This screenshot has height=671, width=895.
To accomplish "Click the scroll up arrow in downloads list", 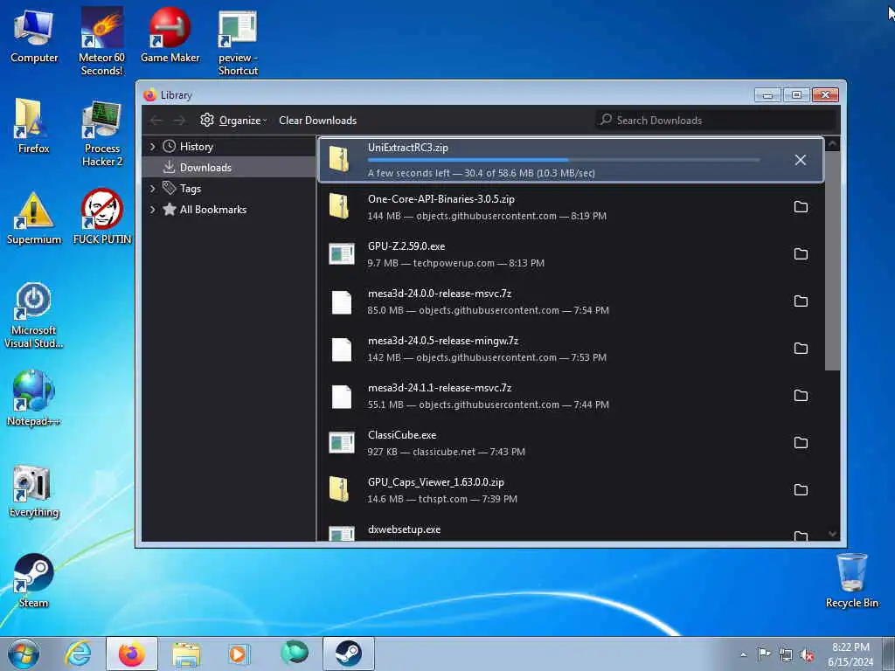I will click(832, 144).
